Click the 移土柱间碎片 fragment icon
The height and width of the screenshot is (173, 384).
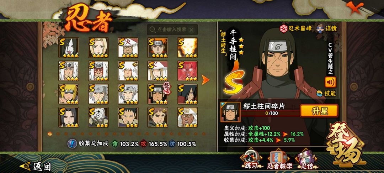coord(230,112)
